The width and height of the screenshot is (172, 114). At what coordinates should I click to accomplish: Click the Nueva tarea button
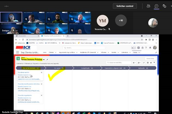pos(150,59)
